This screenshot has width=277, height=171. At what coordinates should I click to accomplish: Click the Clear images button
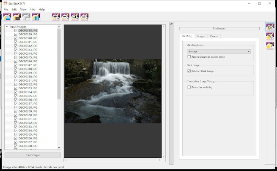coord(33,155)
